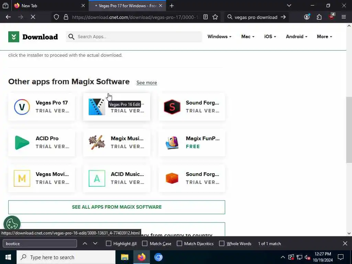
Task: Click the Search Apps field
Action: click(134, 36)
